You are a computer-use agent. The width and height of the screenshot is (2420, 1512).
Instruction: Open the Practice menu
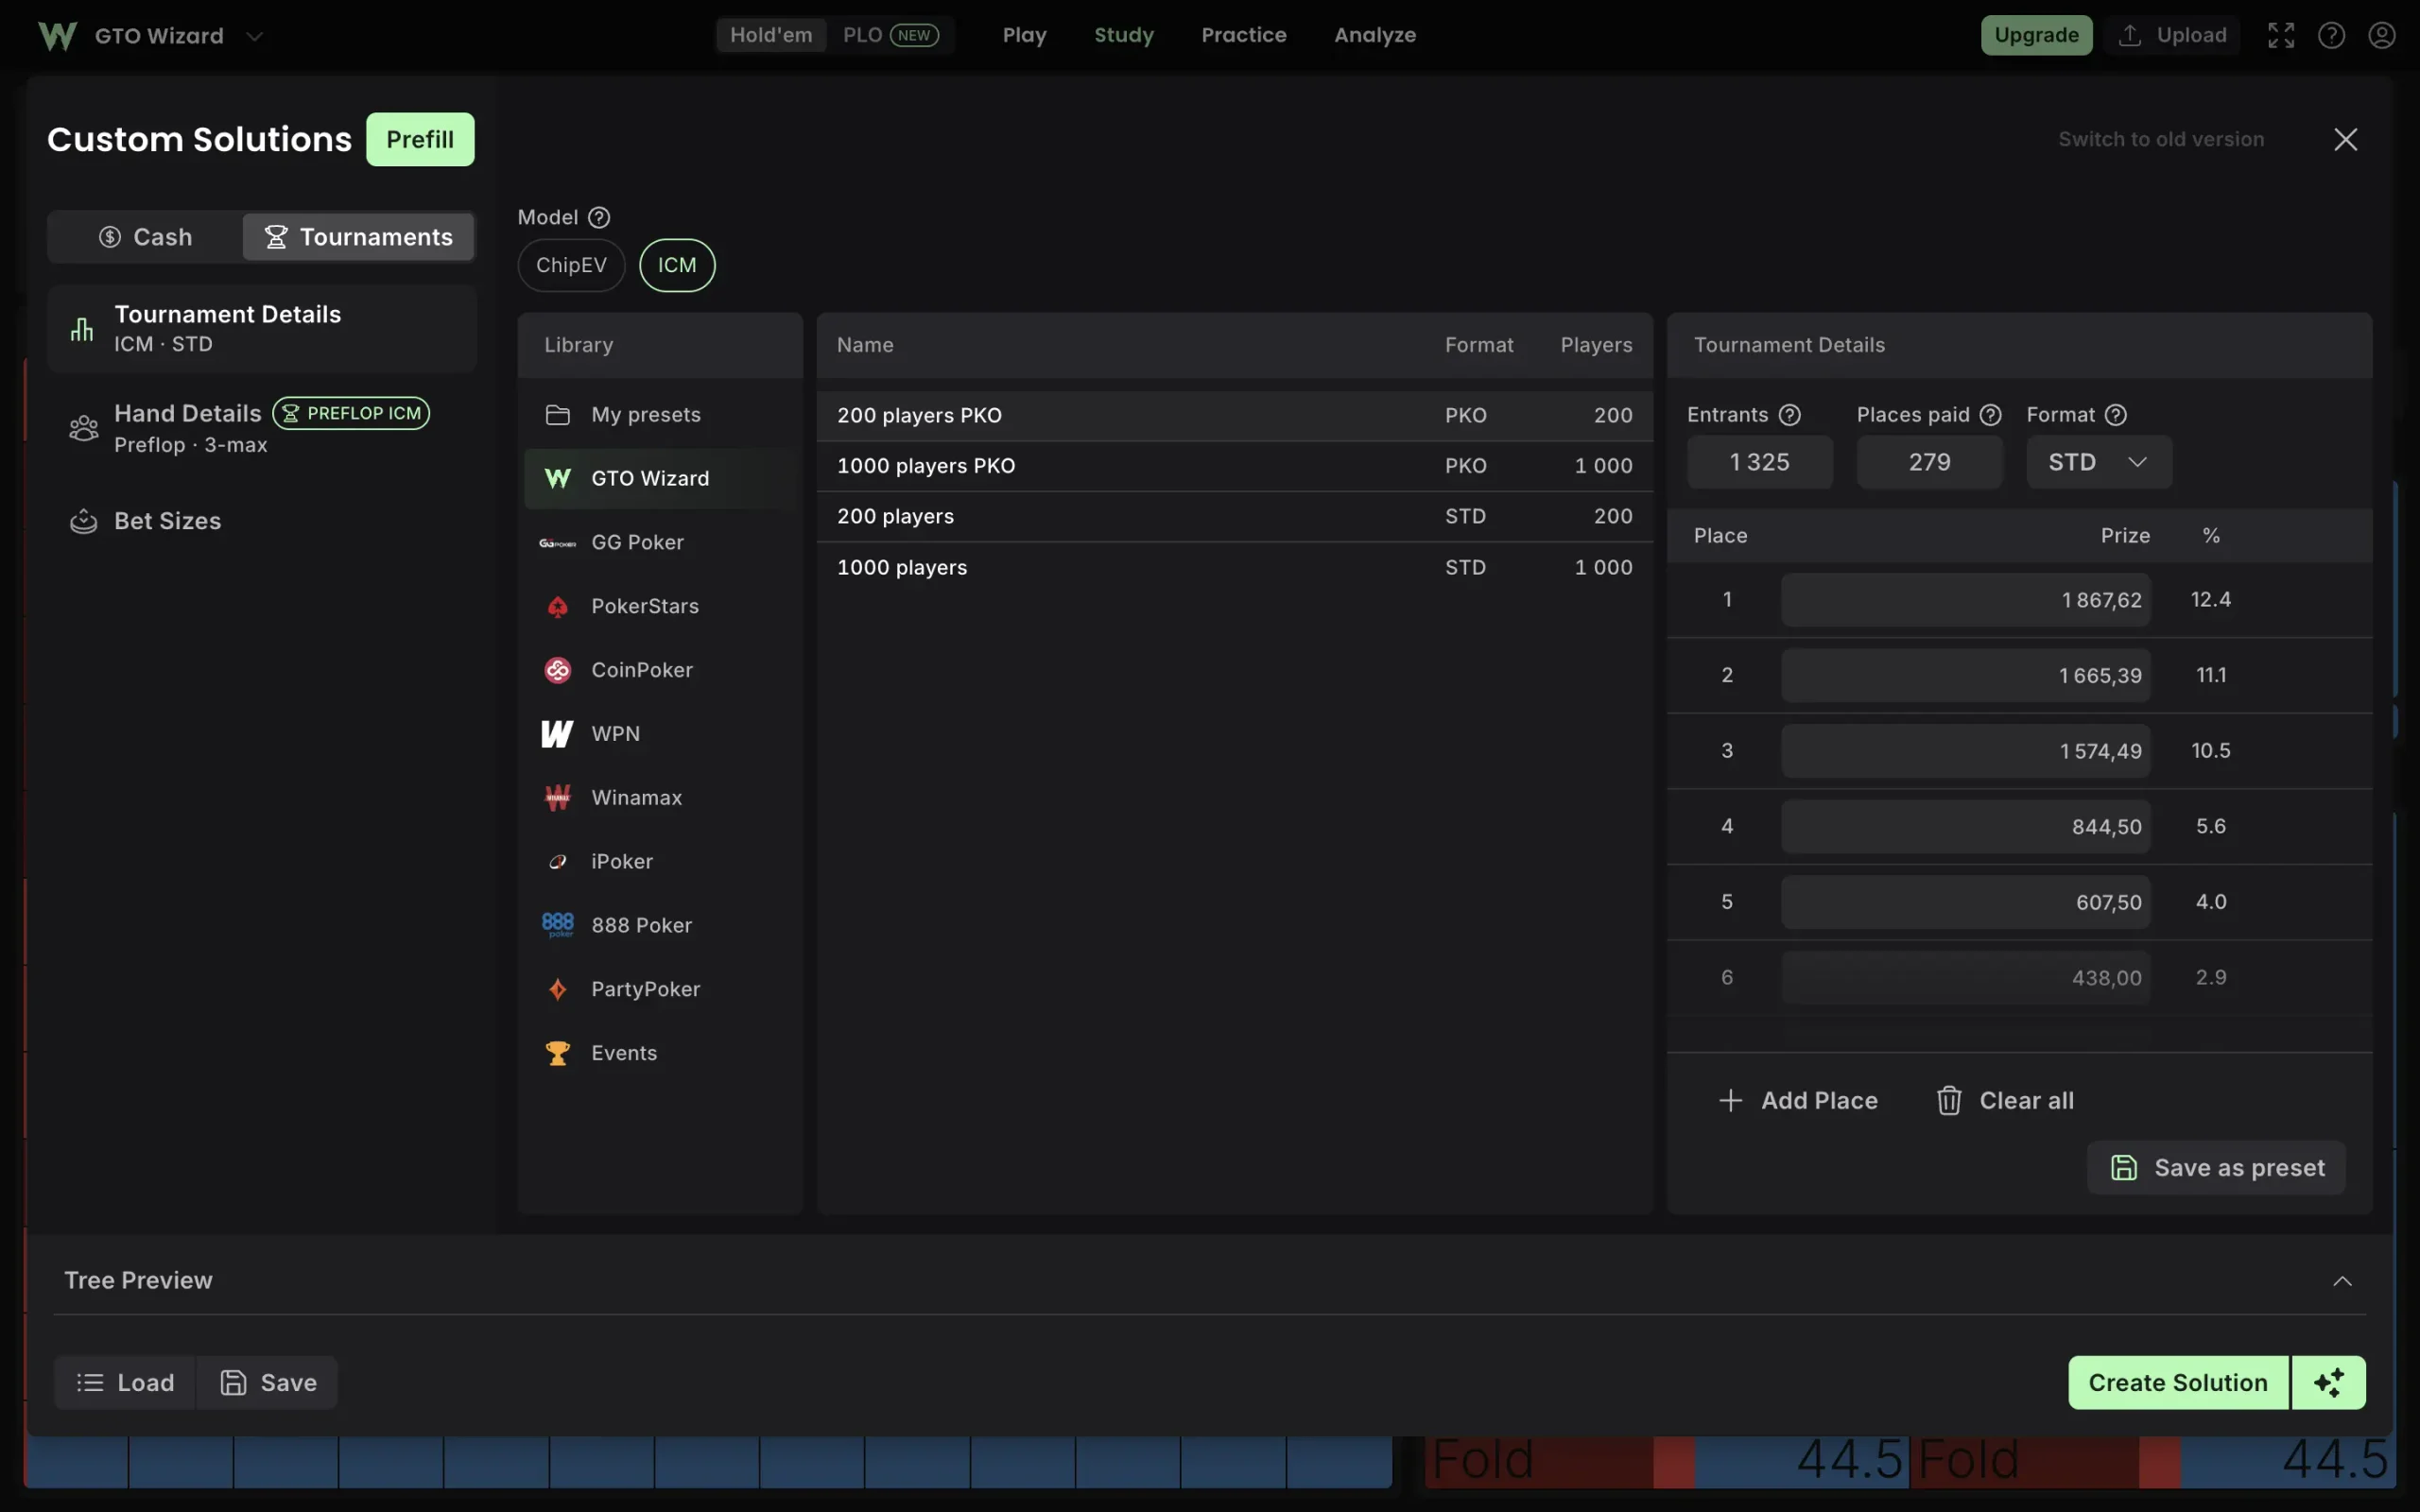click(x=1244, y=35)
